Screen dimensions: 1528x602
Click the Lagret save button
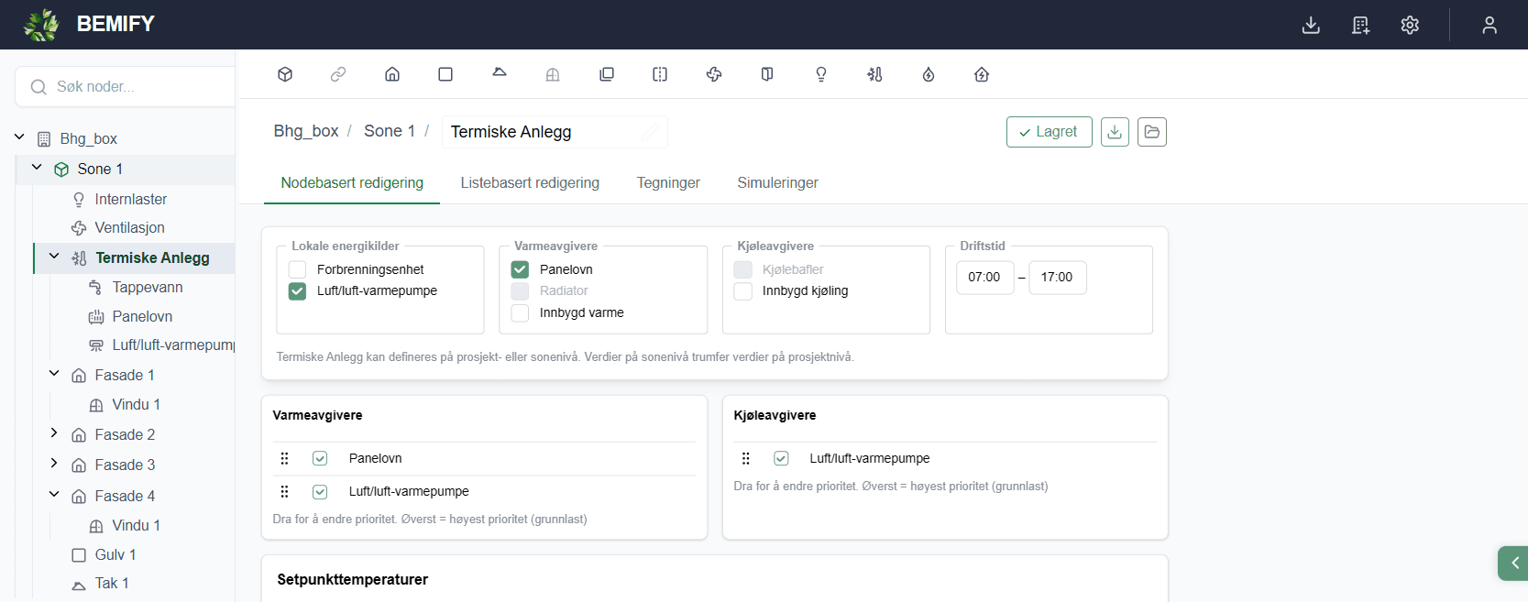point(1049,132)
